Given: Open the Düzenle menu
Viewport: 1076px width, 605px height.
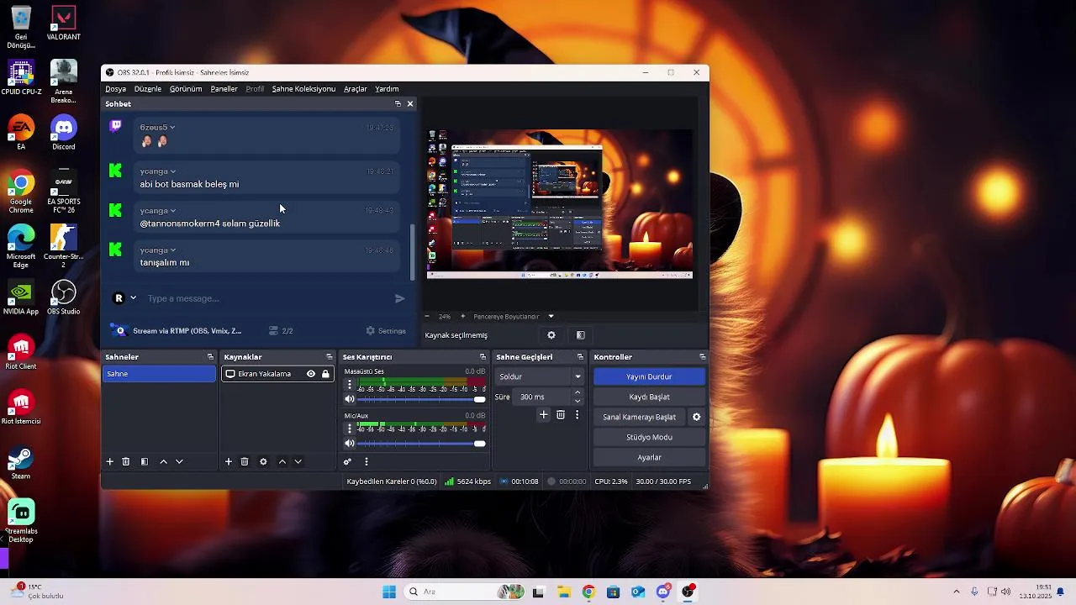Looking at the screenshot, I should click(x=148, y=89).
